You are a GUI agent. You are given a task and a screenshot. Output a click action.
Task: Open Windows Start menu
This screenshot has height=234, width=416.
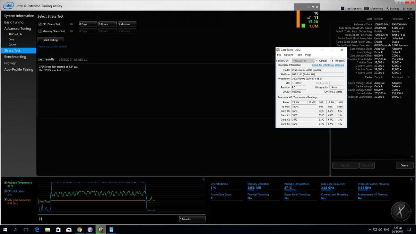click(x=5, y=229)
